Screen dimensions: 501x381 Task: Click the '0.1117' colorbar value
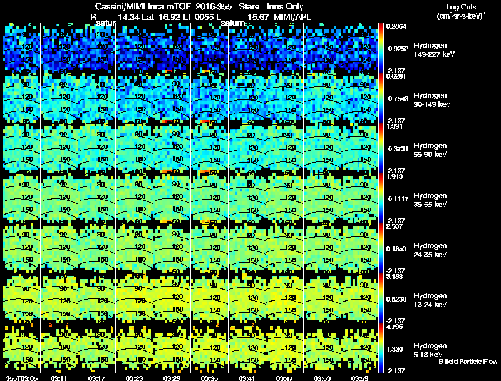click(398, 199)
